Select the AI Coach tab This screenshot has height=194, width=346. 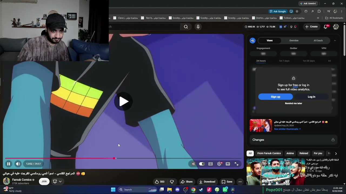(318, 40)
